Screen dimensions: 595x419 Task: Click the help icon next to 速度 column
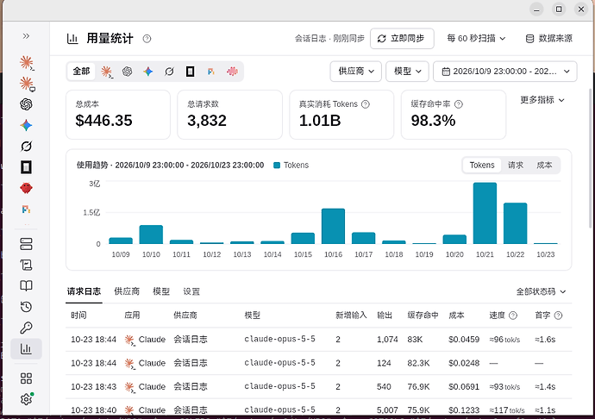[513, 316]
